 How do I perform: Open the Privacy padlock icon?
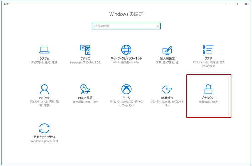click(x=208, y=89)
